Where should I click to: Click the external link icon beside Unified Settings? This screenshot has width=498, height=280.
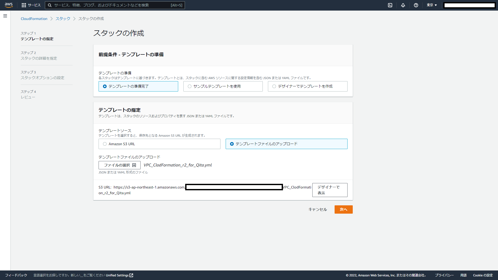point(131,275)
